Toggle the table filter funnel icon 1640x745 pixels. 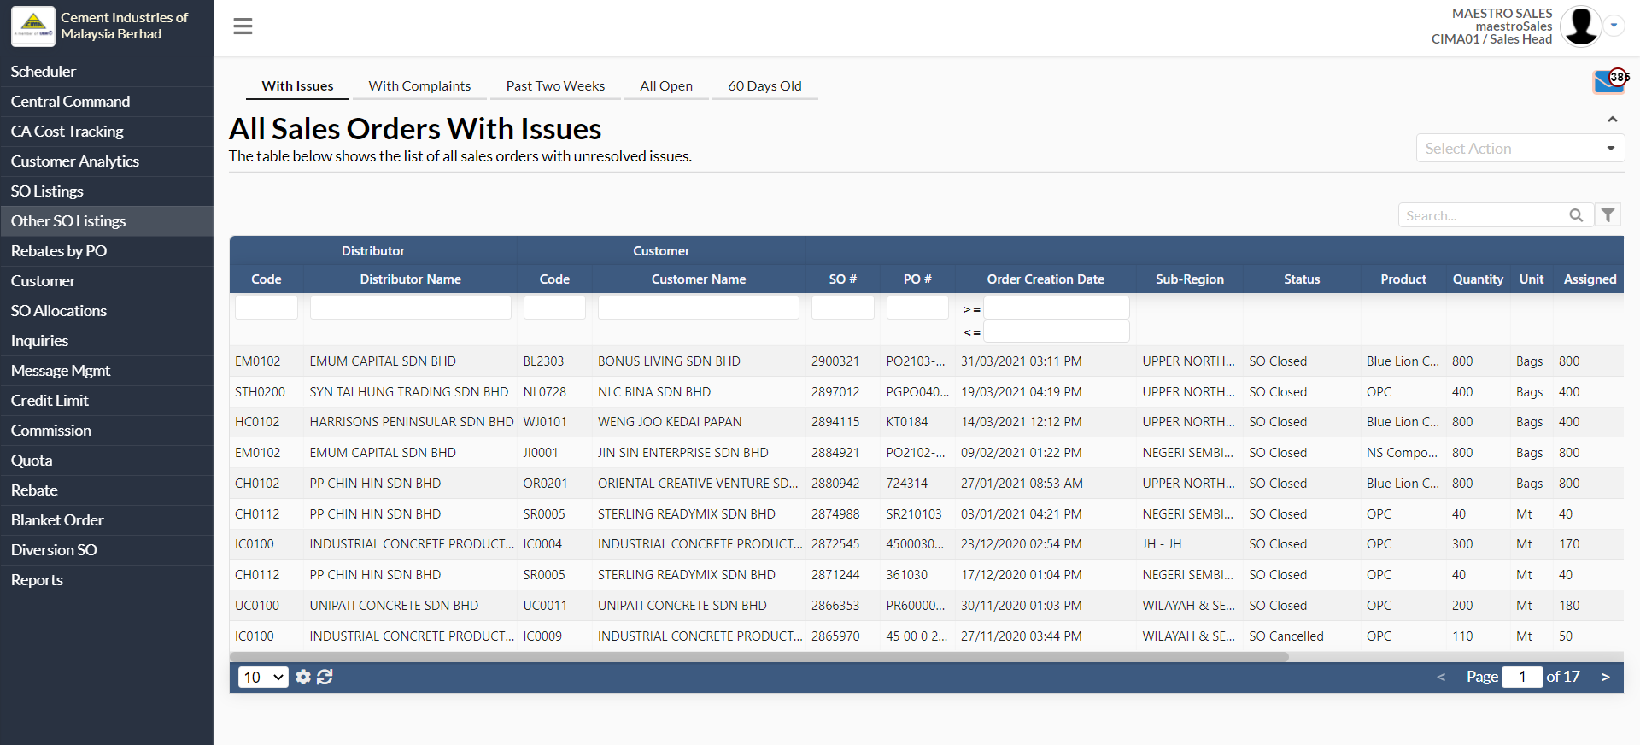point(1608,215)
